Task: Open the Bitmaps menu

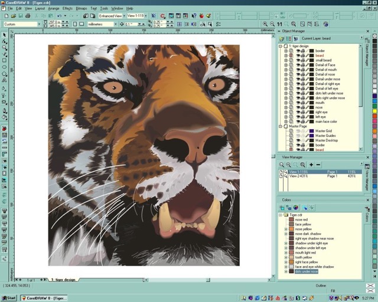Action: point(82,8)
